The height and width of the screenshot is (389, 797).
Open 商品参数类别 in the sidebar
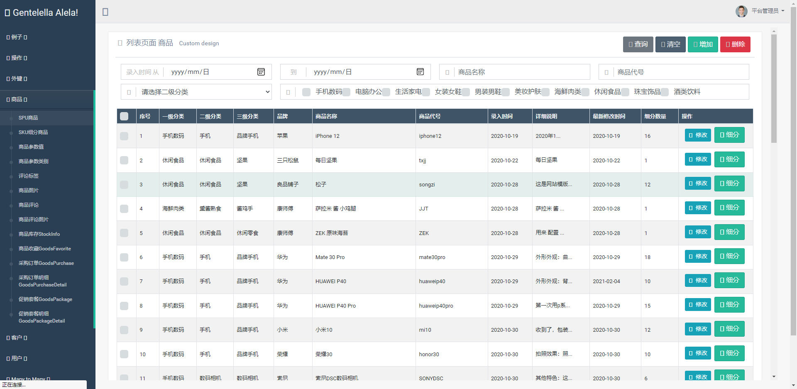click(x=34, y=161)
